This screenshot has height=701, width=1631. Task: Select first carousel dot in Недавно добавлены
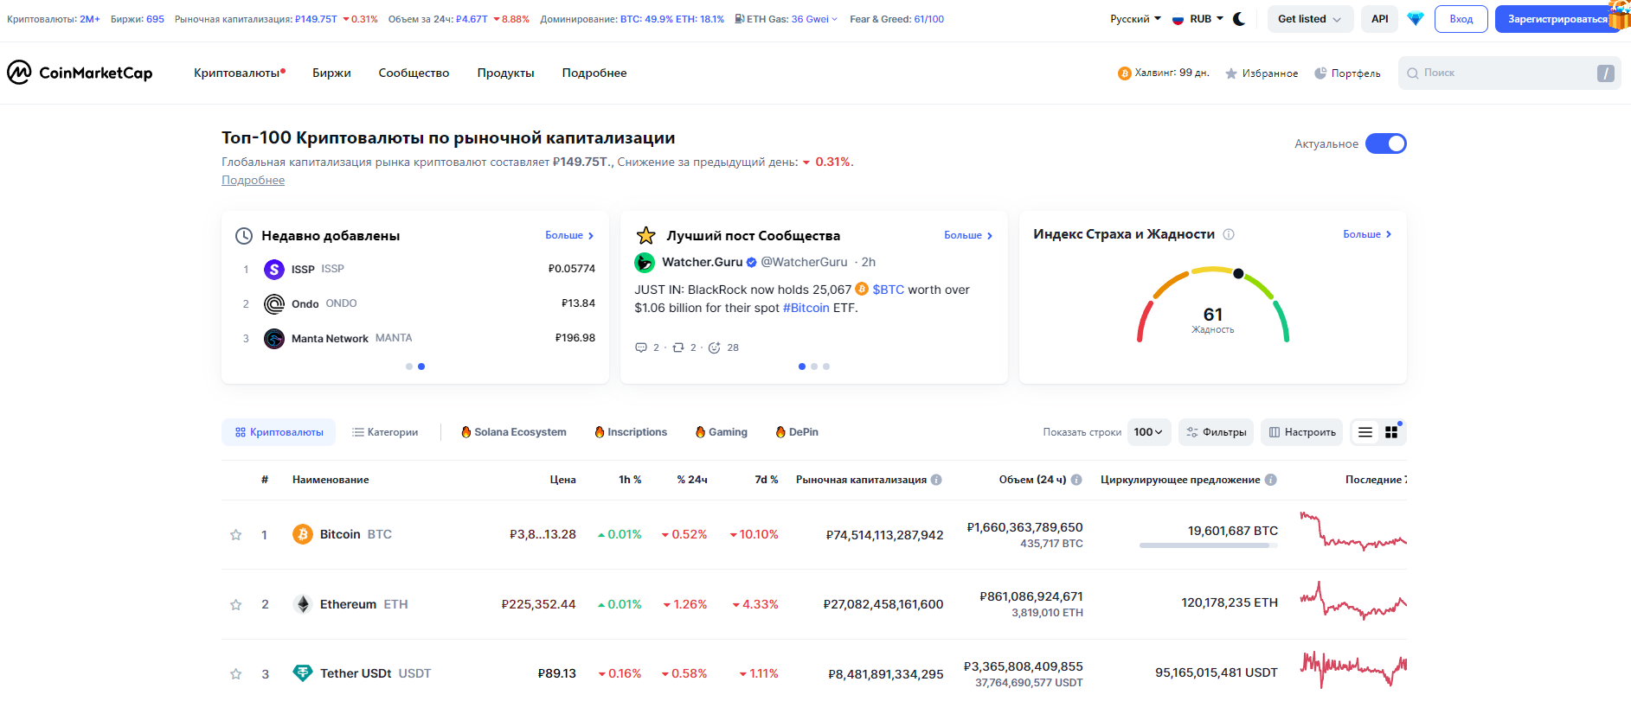click(x=409, y=366)
